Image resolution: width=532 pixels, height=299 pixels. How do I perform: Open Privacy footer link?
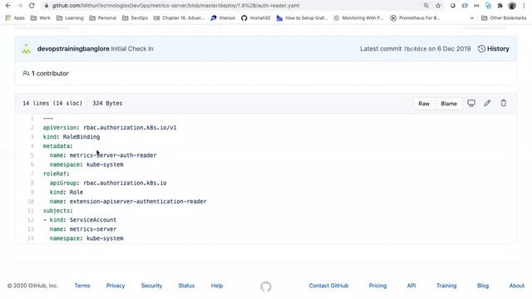[116, 286]
